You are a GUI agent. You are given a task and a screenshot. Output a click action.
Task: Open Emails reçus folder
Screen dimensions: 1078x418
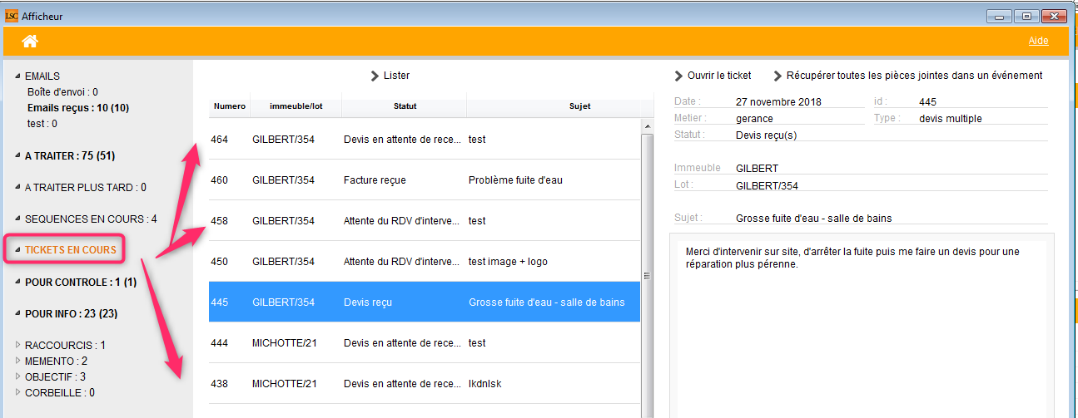click(78, 108)
